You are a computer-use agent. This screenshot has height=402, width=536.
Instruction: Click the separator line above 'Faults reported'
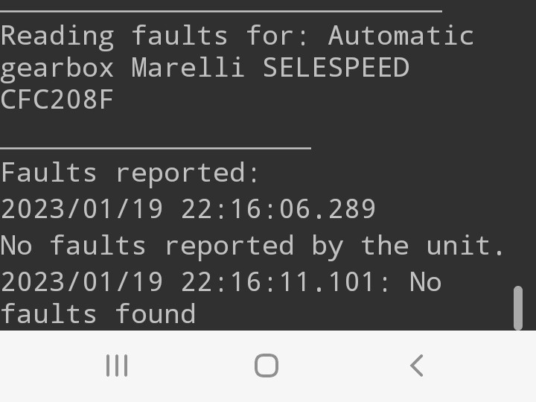pos(156,148)
